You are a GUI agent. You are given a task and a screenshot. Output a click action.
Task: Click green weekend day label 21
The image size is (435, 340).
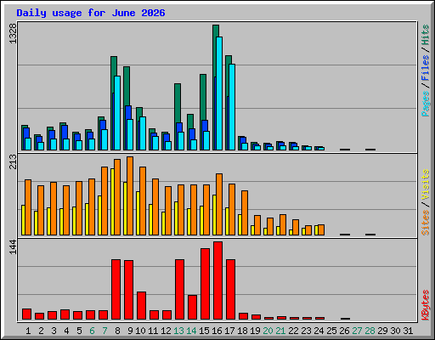(x=280, y=331)
